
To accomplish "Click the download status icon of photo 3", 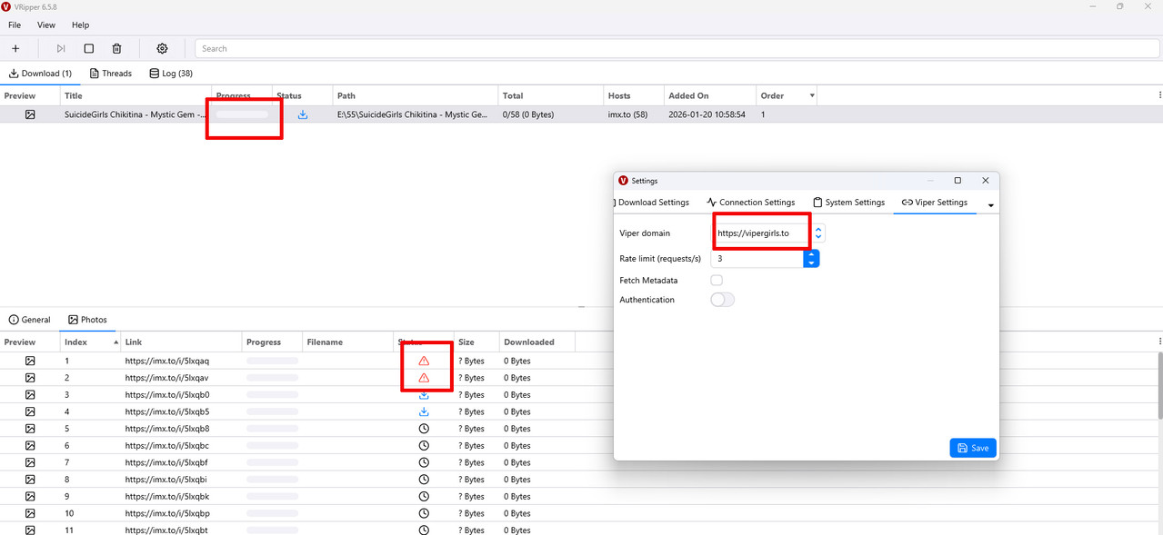I will click(x=424, y=395).
